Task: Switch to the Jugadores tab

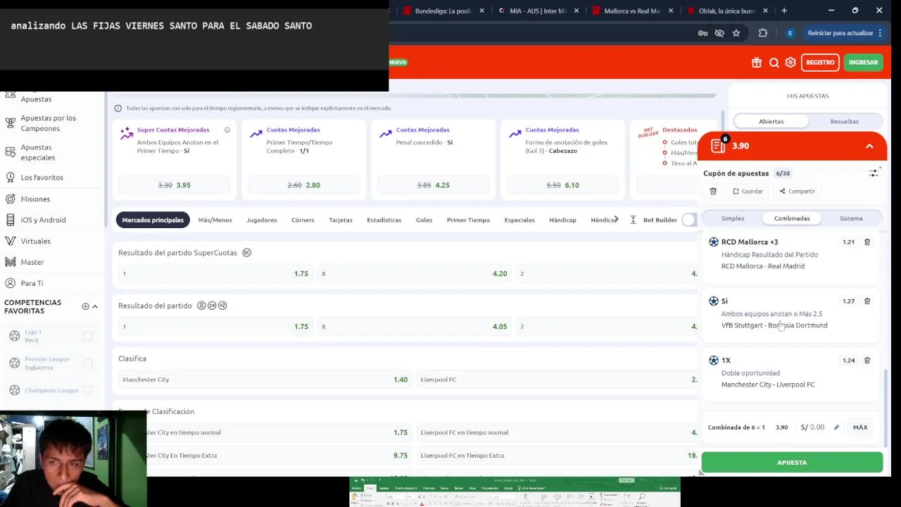Action: (x=262, y=220)
